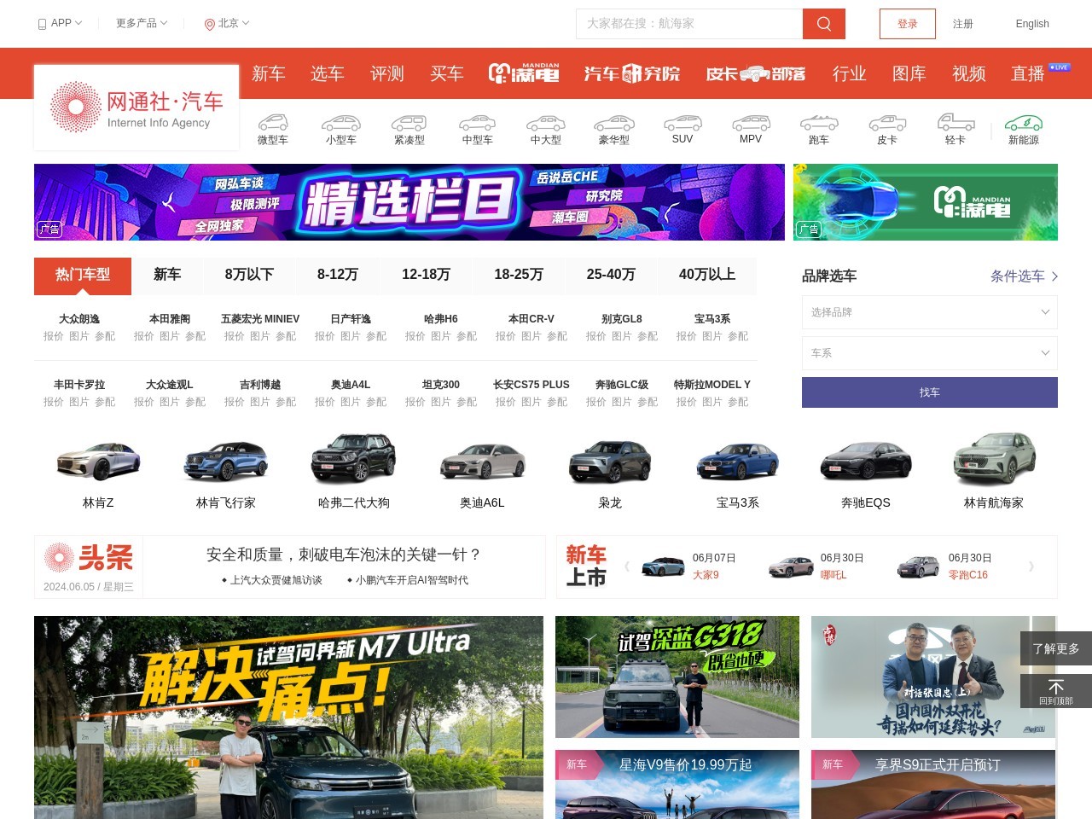The width and height of the screenshot is (1092, 819).
Task: Switch to the 8万以下 price tab
Action: coord(249,275)
